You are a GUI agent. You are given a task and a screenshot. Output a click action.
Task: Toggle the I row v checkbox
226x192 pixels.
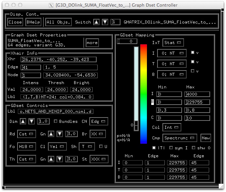coord(193,52)
